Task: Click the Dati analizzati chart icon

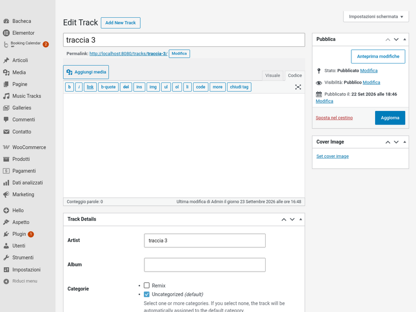Action: pyautogui.click(x=6, y=183)
